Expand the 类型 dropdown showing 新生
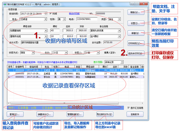Image resolution: width=180 pixels, height=131 pixels. [x=119, y=19]
